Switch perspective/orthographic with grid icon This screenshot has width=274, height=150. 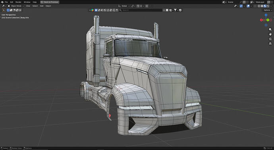pyautogui.click(x=270, y=43)
